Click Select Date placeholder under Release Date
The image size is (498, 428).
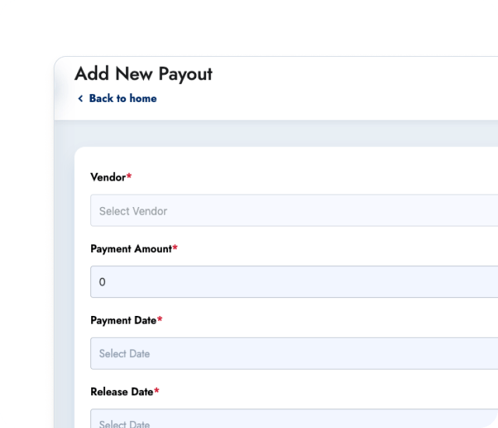[x=124, y=423]
